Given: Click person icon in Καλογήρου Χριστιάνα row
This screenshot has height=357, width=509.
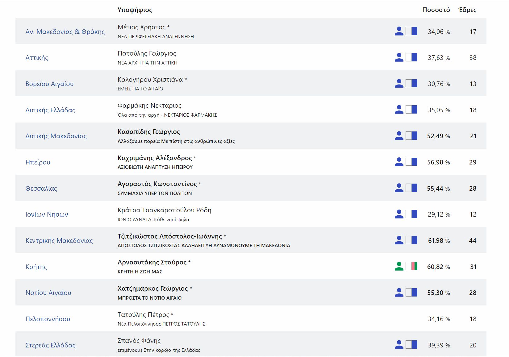Looking at the screenshot, I should [399, 83].
